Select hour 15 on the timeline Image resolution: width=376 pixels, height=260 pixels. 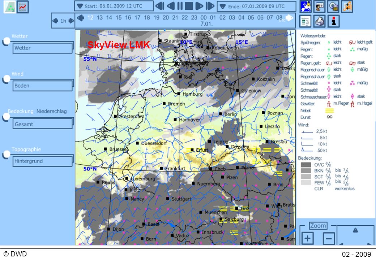tap(119, 17)
